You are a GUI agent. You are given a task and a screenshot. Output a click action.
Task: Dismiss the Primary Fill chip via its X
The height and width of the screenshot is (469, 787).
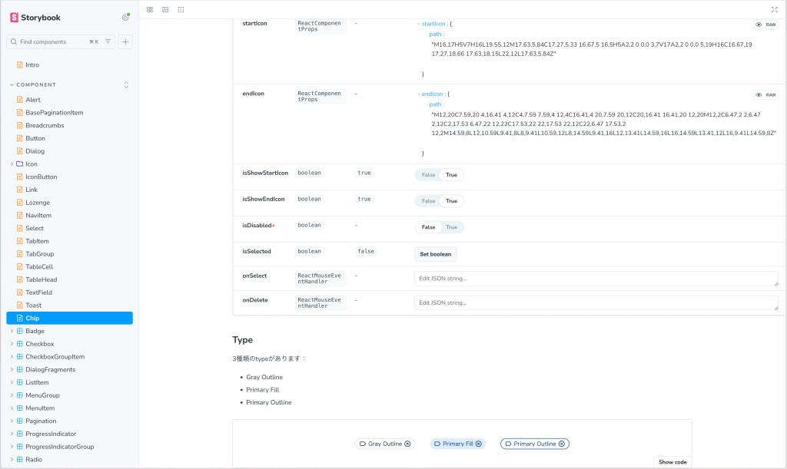(479, 444)
